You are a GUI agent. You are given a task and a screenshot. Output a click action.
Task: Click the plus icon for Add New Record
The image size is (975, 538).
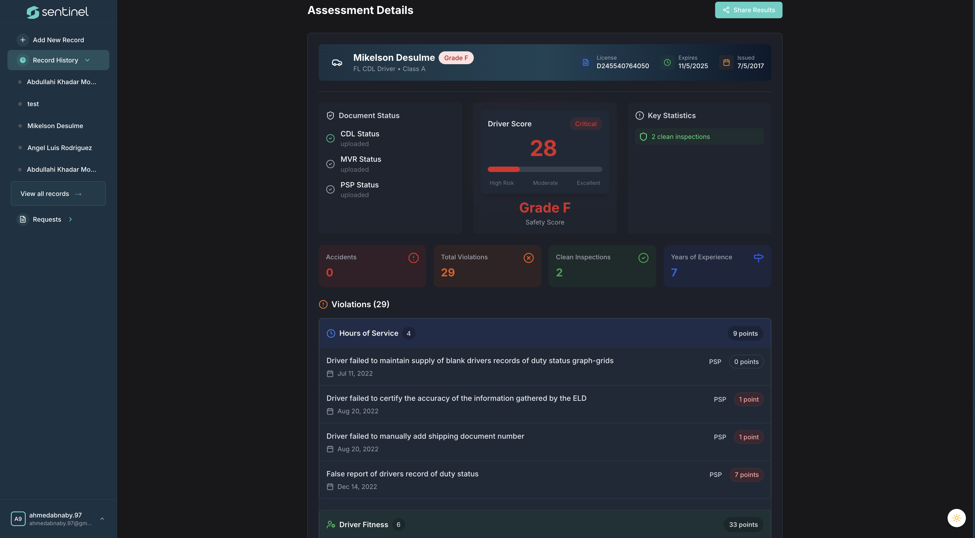point(23,40)
